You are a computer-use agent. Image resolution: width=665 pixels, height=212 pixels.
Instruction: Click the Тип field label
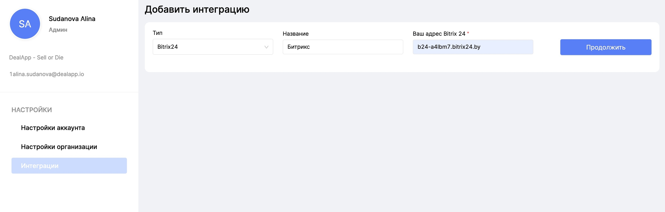click(x=158, y=33)
